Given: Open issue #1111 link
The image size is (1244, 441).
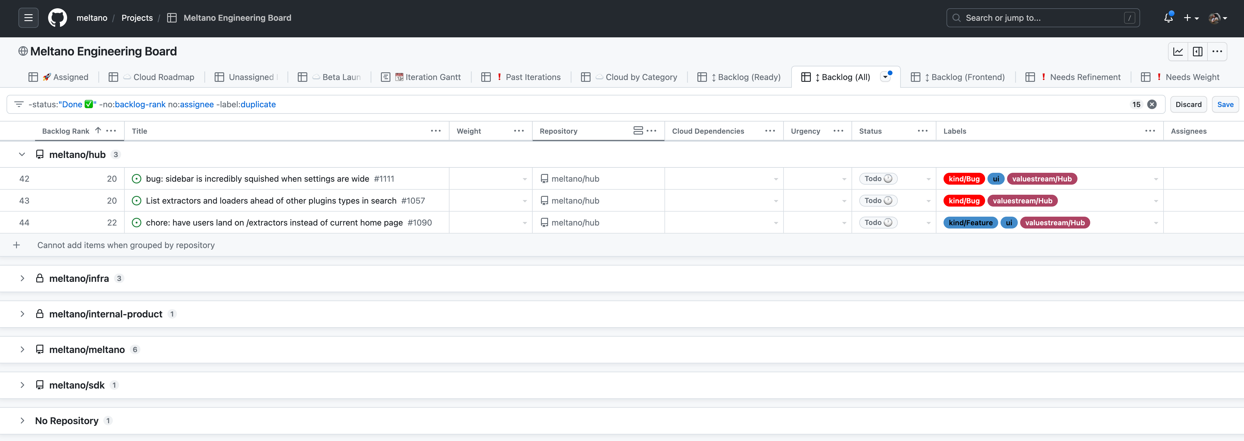Looking at the screenshot, I should [x=384, y=178].
